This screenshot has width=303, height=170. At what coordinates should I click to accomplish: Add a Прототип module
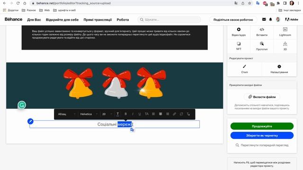tap(262, 46)
